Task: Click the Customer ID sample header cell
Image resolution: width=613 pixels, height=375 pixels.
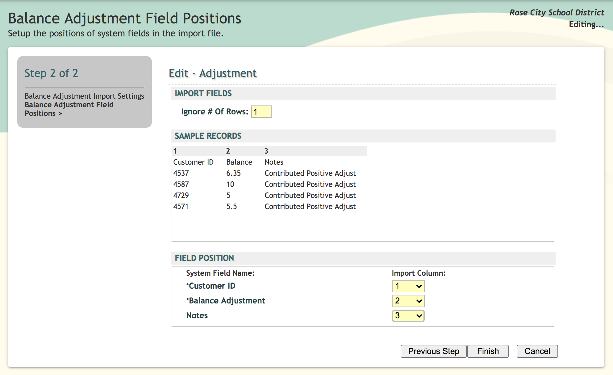Action: [x=193, y=162]
